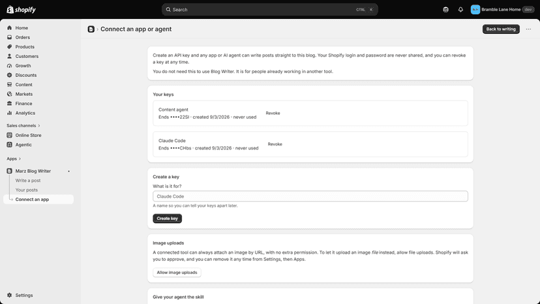Open the Customers person icon

pyautogui.click(x=9, y=56)
